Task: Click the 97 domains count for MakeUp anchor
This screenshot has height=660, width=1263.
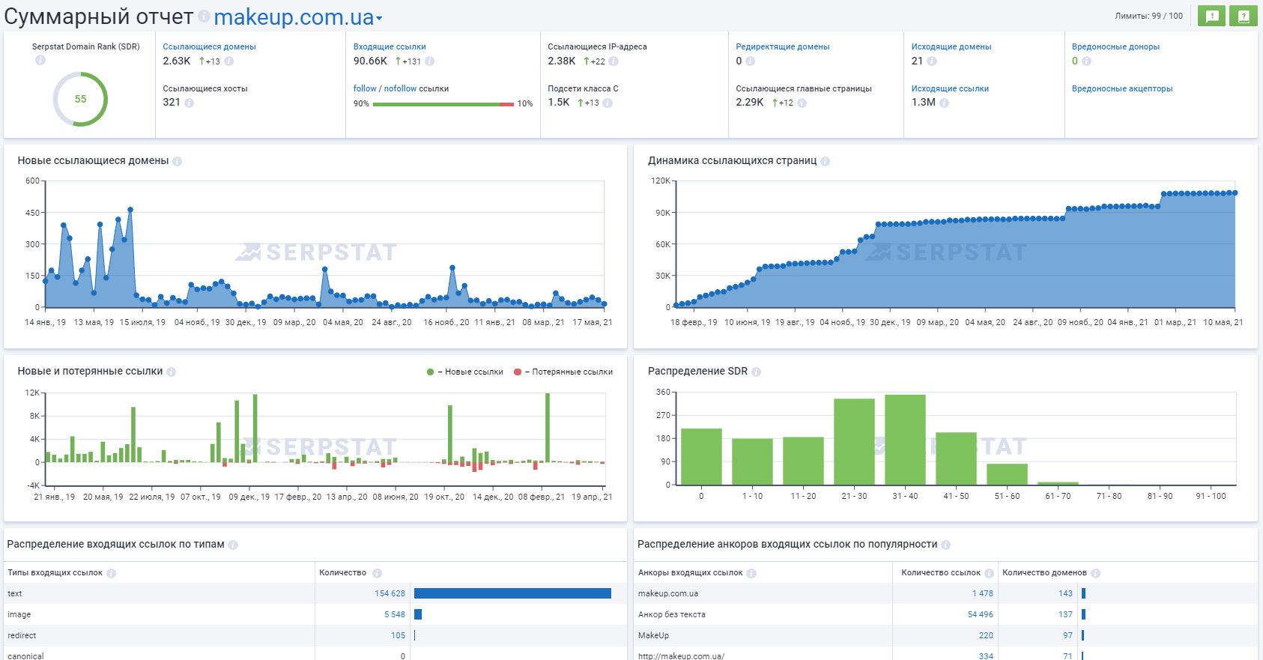Action: pos(1067,635)
